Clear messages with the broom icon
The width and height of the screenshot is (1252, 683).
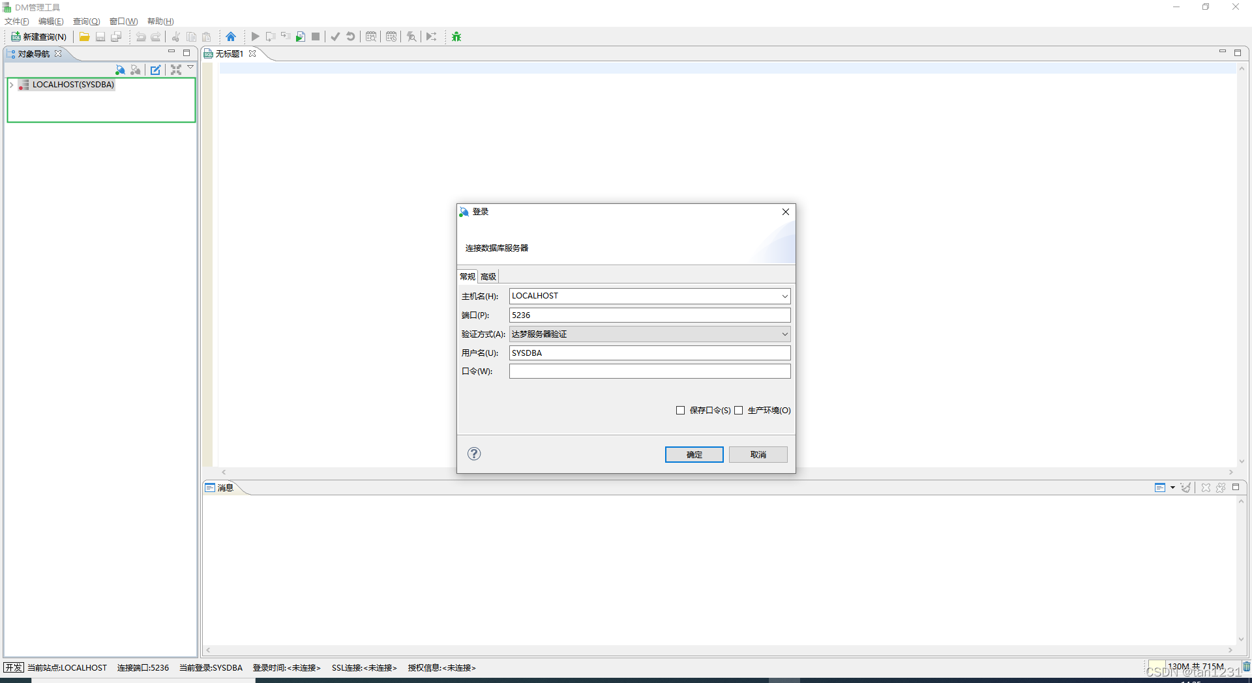click(1185, 487)
